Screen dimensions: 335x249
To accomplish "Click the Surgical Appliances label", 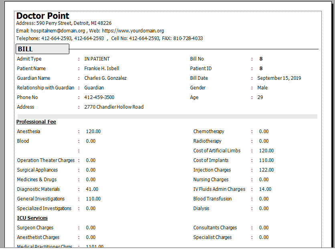I will 37,170.
